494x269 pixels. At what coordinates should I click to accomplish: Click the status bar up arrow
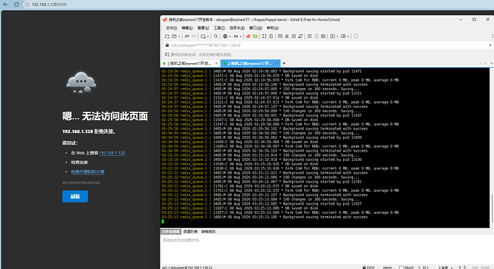tap(460, 268)
